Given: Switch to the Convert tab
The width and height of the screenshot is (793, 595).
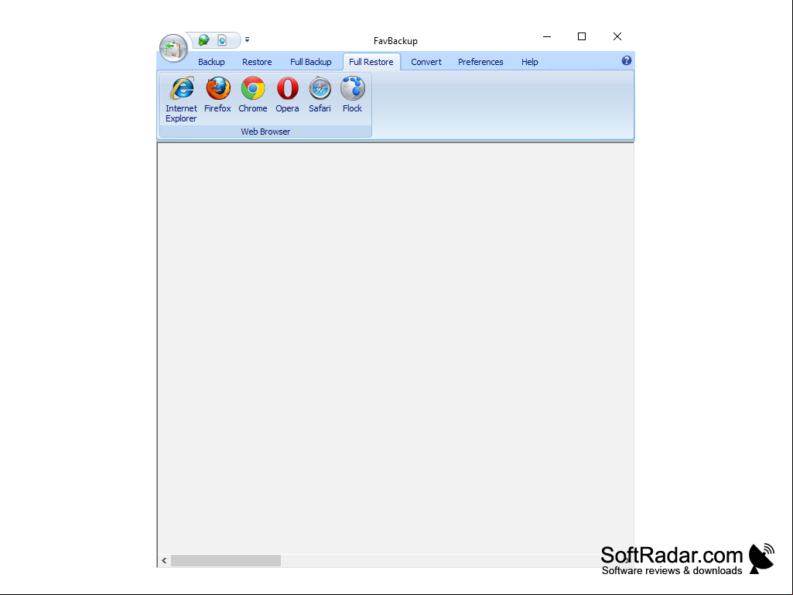Looking at the screenshot, I should (x=426, y=62).
